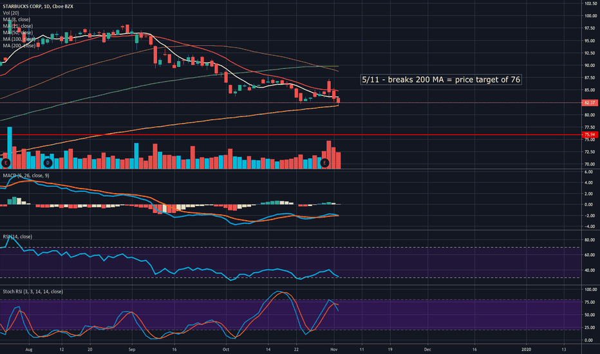
Task: Click the '40.00' RSI axis label
Action: coord(590,270)
